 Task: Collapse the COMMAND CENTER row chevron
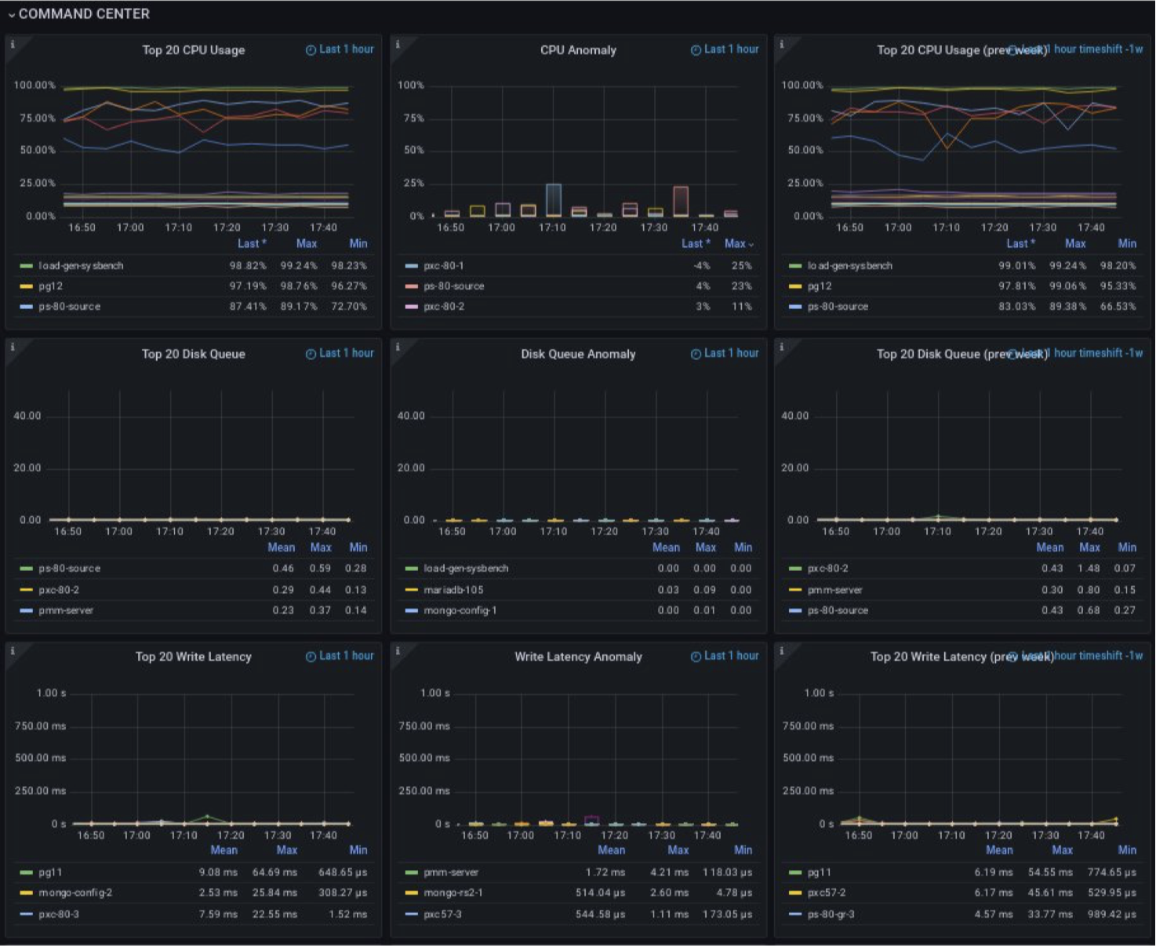coord(11,15)
